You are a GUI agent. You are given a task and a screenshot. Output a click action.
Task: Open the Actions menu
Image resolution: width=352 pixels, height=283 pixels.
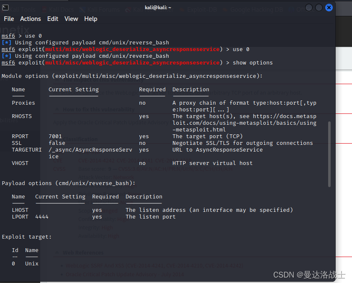[x=31, y=19]
